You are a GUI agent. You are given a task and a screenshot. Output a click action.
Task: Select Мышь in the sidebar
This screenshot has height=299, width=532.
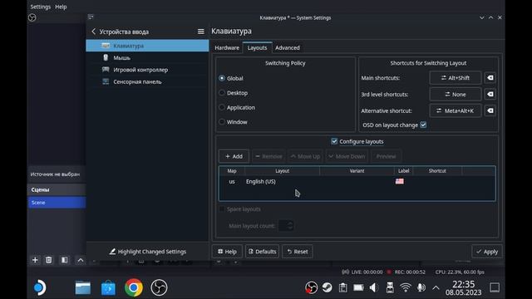(147, 57)
